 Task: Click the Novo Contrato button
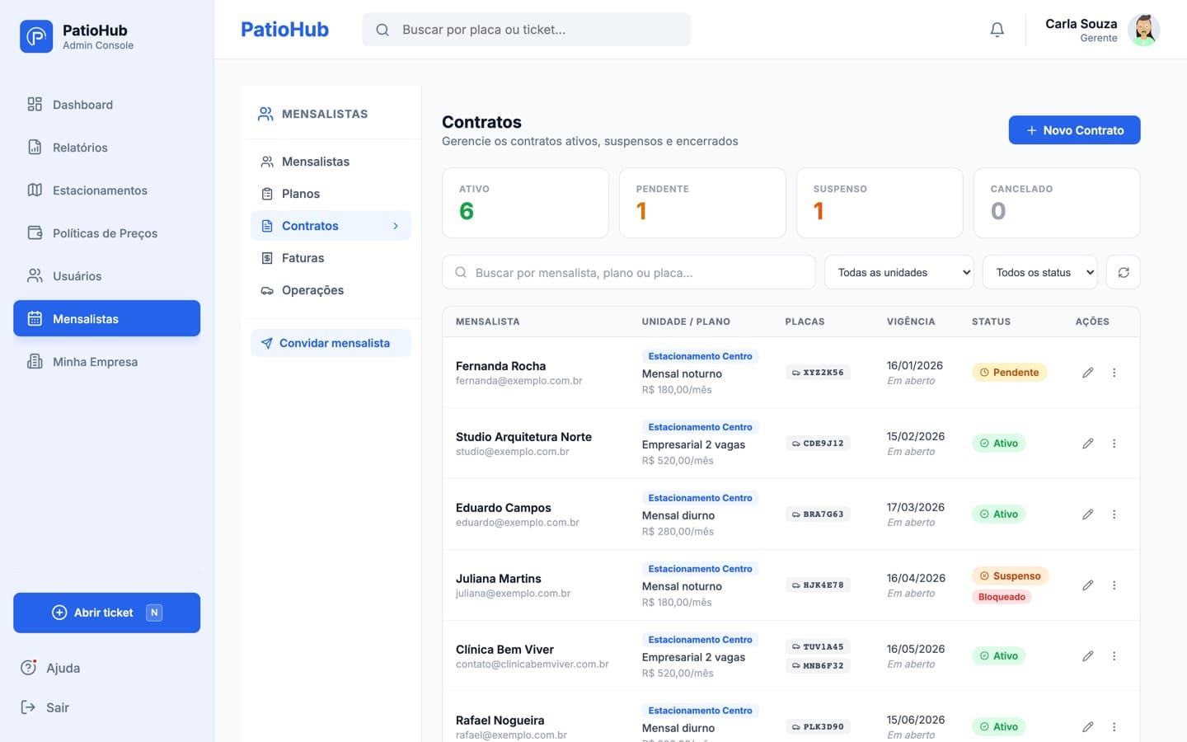coord(1074,130)
